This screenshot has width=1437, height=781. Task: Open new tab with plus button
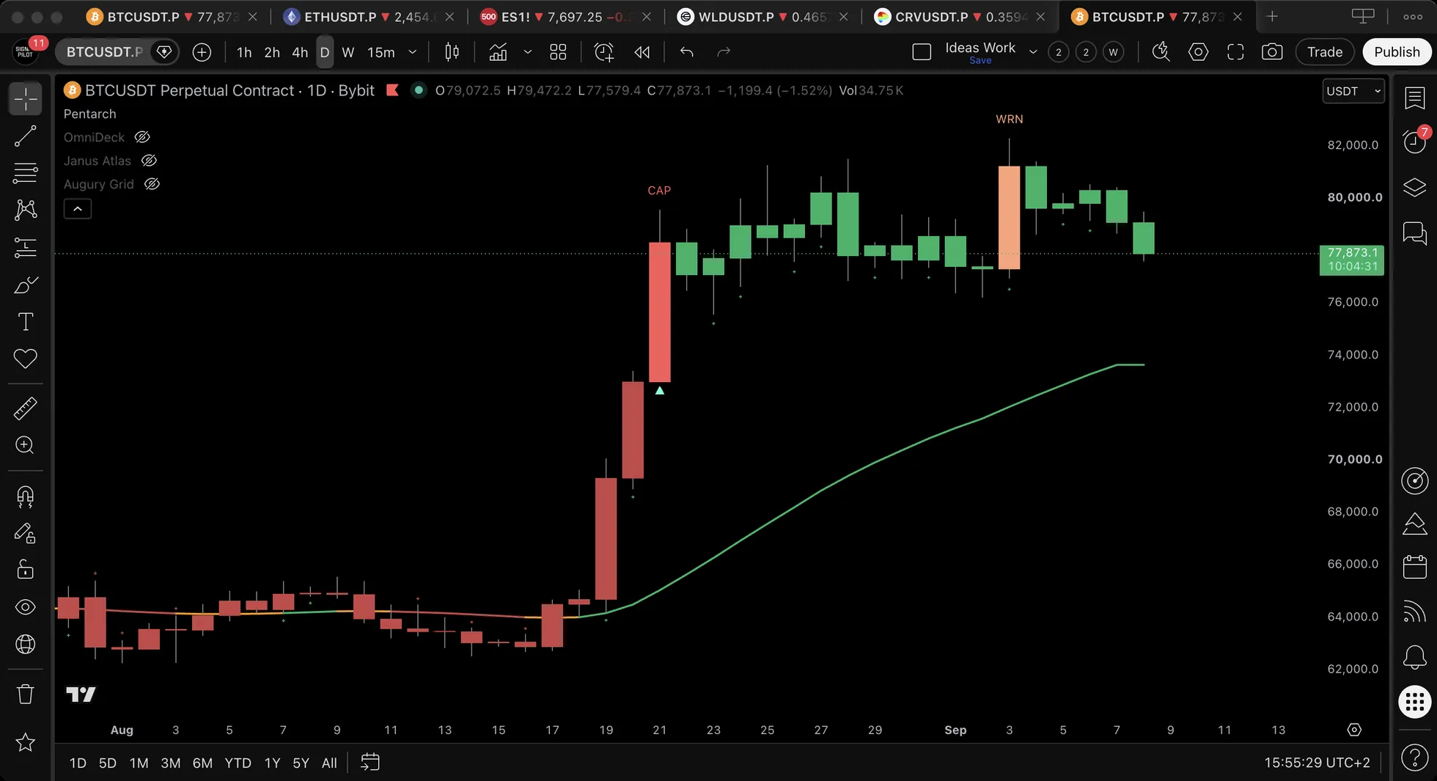click(1272, 16)
